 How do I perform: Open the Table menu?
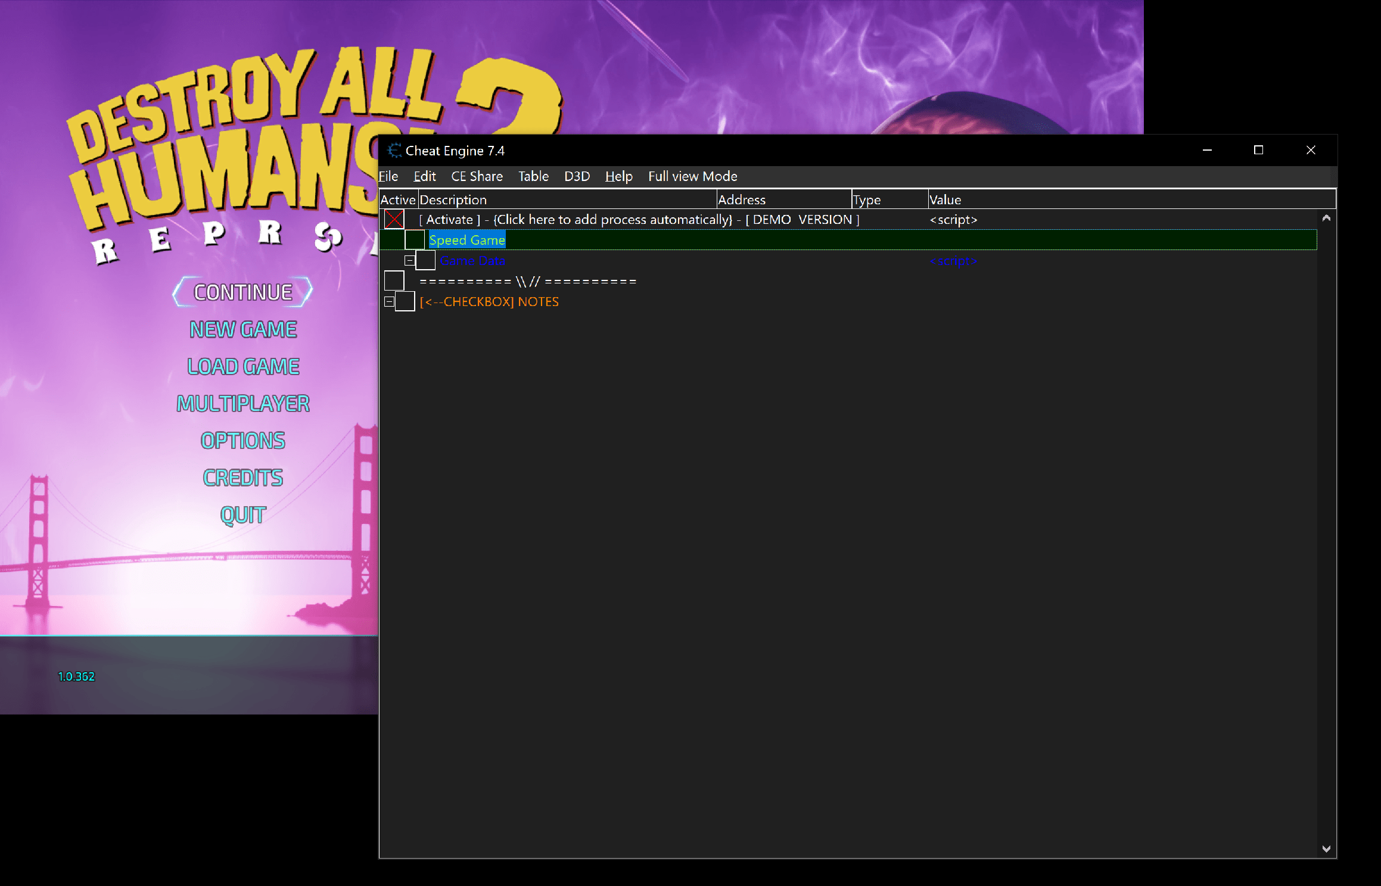click(x=533, y=176)
